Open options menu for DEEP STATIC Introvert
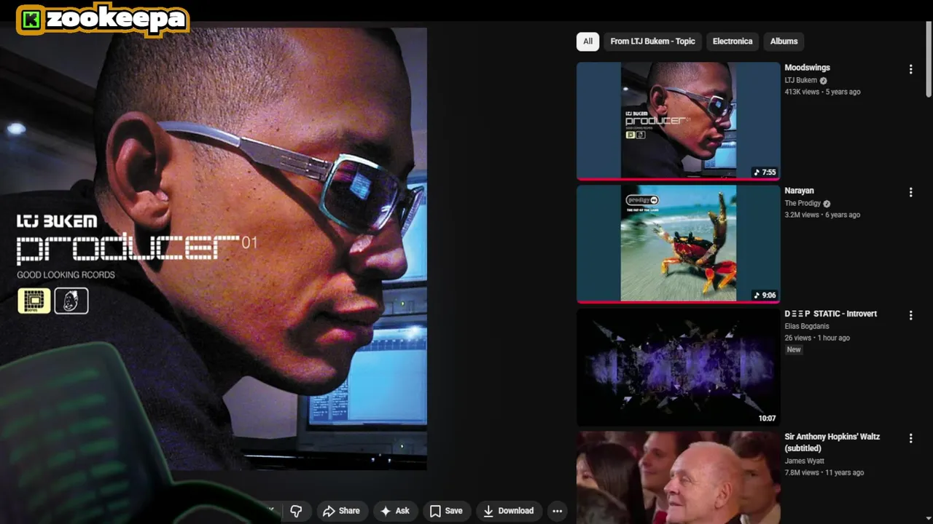Screen dimensions: 933x524 coord(910,315)
